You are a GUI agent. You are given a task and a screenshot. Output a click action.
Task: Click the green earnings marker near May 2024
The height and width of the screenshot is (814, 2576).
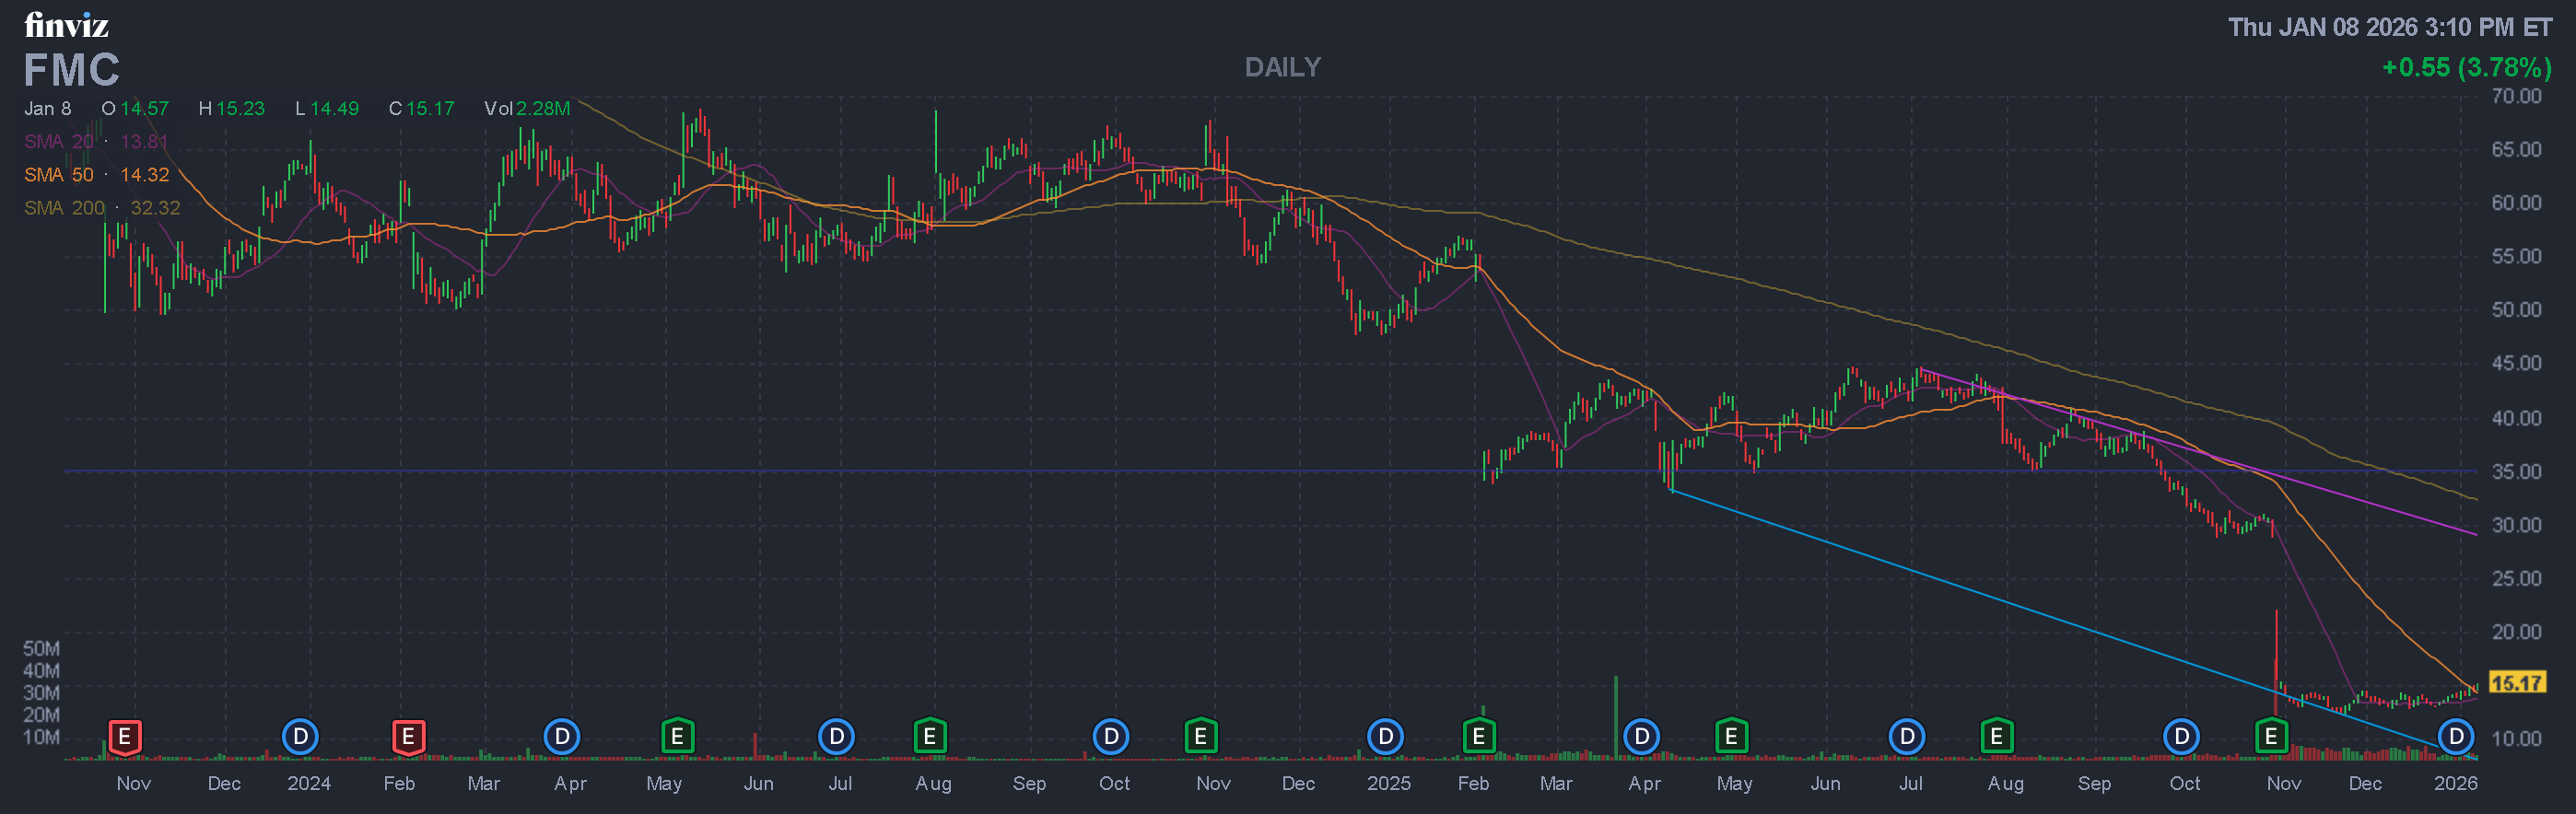677,737
